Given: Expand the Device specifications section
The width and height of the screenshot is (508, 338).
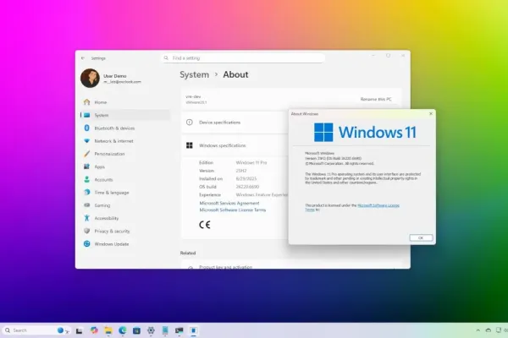Looking at the screenshot, I should coord(235,123).
